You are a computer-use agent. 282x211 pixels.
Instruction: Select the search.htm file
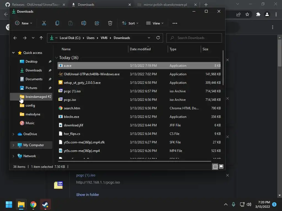pos(139,108)
